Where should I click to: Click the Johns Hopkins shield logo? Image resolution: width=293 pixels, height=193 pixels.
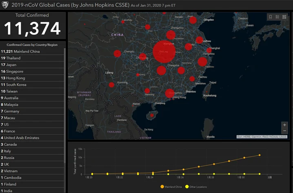(5, 5)
